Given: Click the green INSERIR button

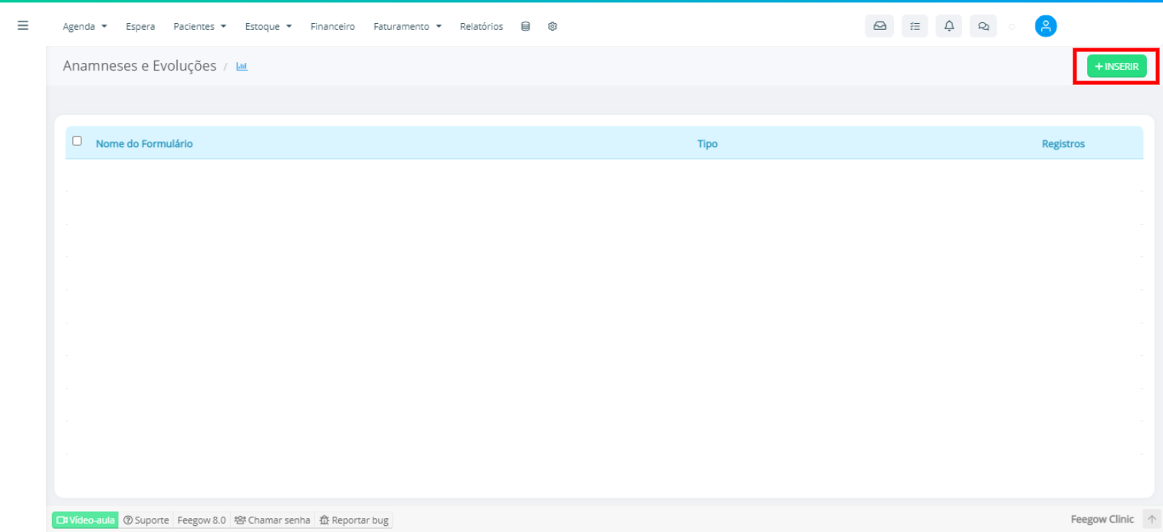Looking at the screenshot, I should tap(1116, 67).
